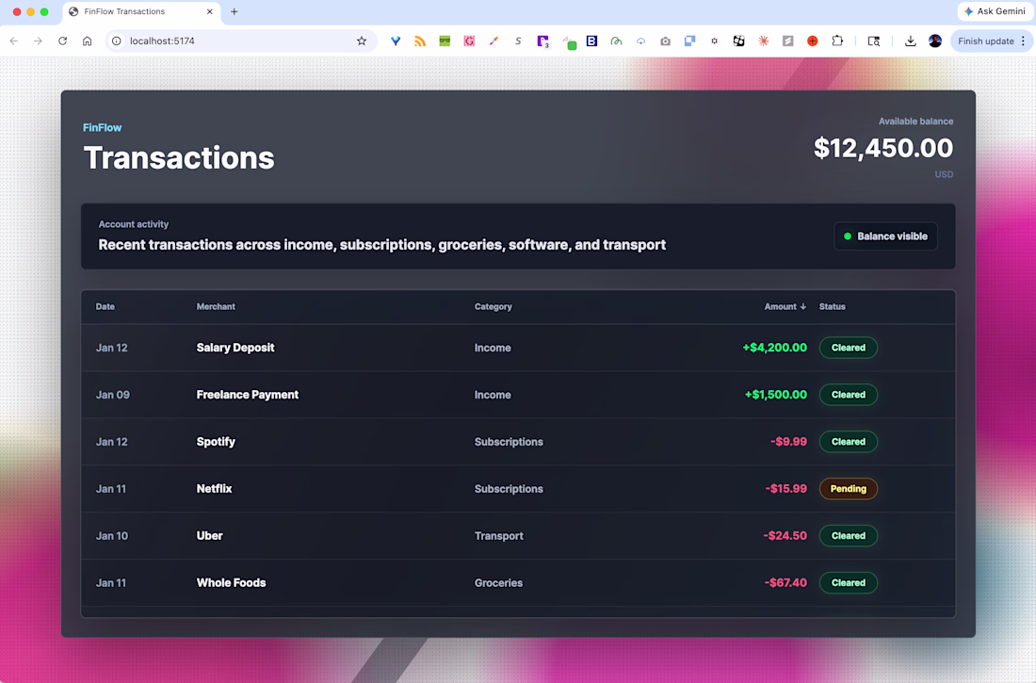Reload the FinFlow page
Image resolution: width=1036 pixels, height=683 pixels.
click(63, 41)
